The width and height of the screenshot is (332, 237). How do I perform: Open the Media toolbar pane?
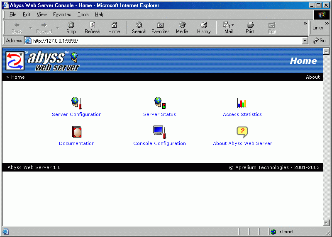click(x=182, y=28)
